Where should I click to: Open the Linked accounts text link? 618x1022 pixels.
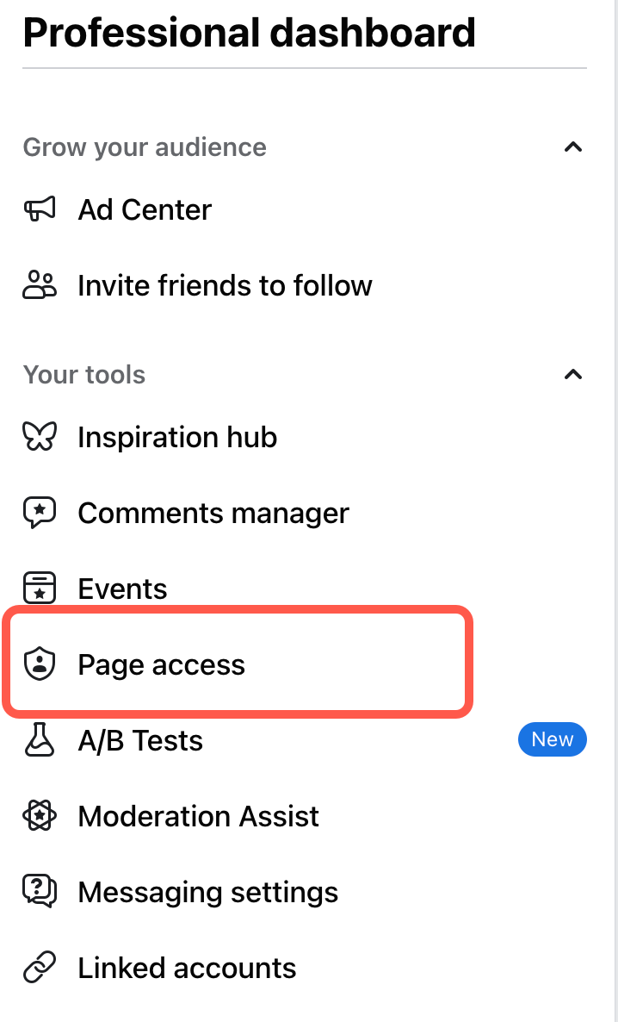187,968
